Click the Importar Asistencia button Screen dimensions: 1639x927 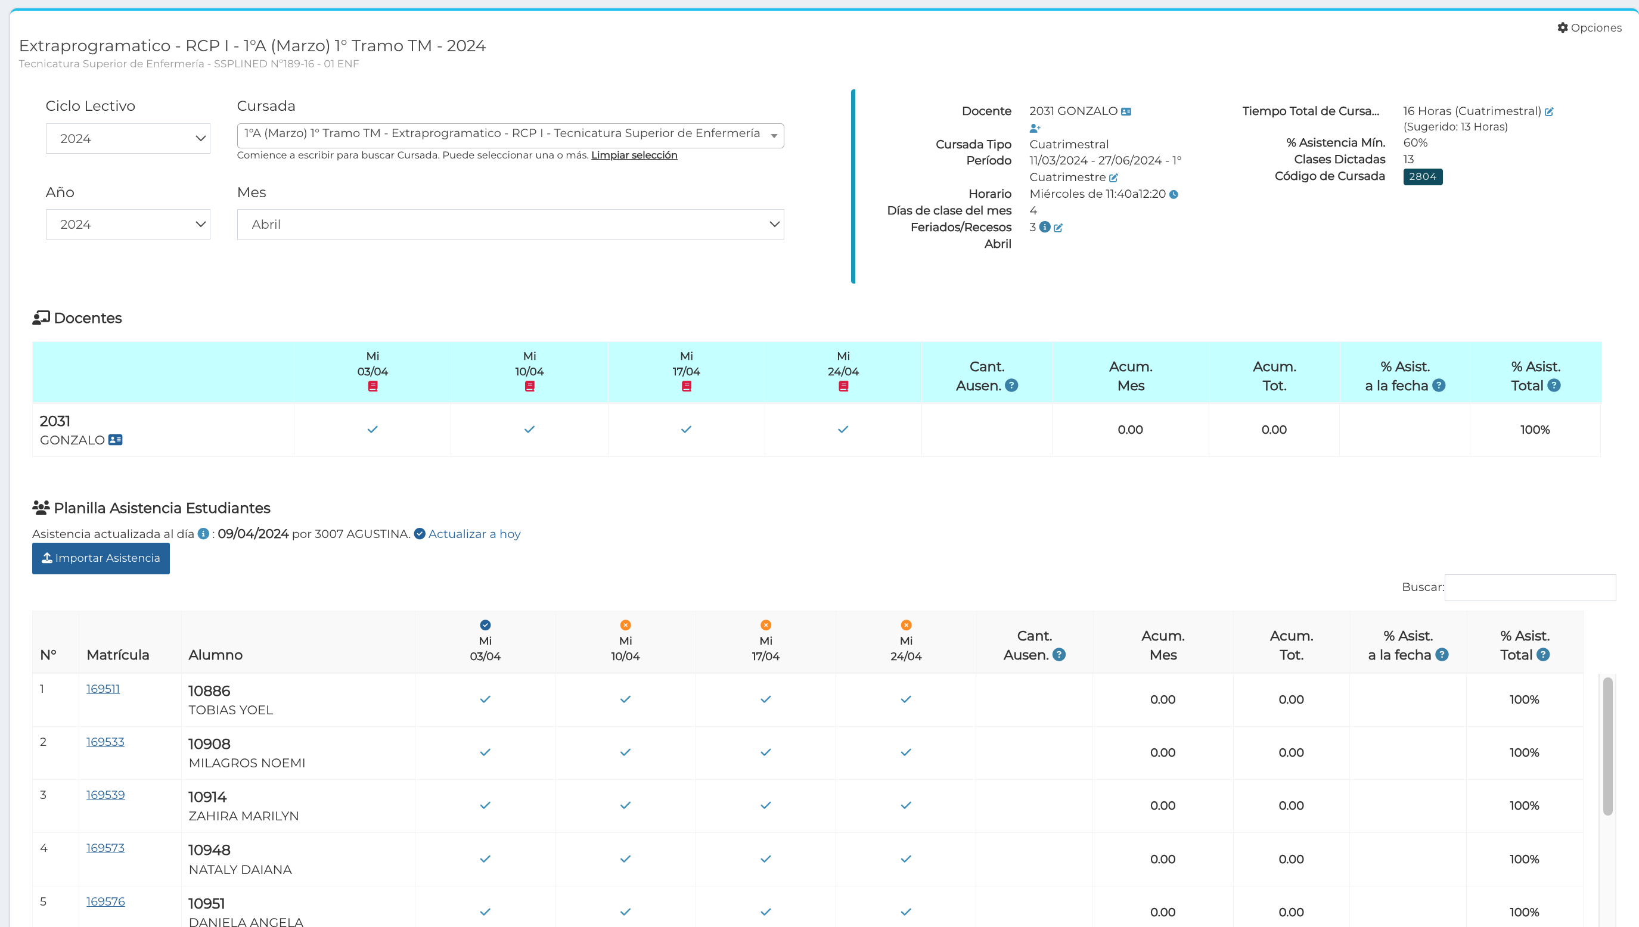[101, 558]
